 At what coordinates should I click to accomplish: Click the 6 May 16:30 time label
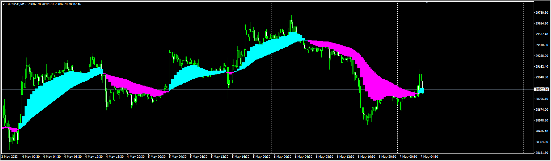pos(367,157)
